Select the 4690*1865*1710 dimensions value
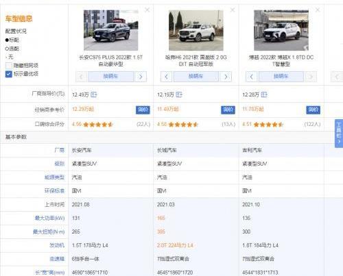The width and height of the screenshot is (343, 276). pos(90,273)
